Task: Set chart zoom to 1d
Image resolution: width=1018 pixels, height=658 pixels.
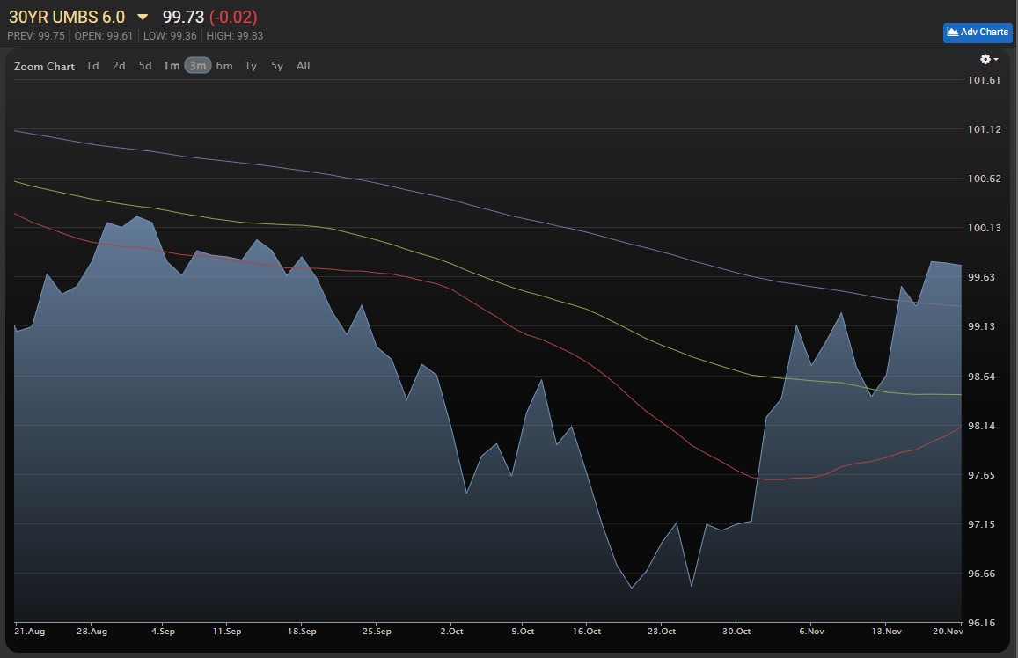Action: pyautogui.click(x=92, y=66)
